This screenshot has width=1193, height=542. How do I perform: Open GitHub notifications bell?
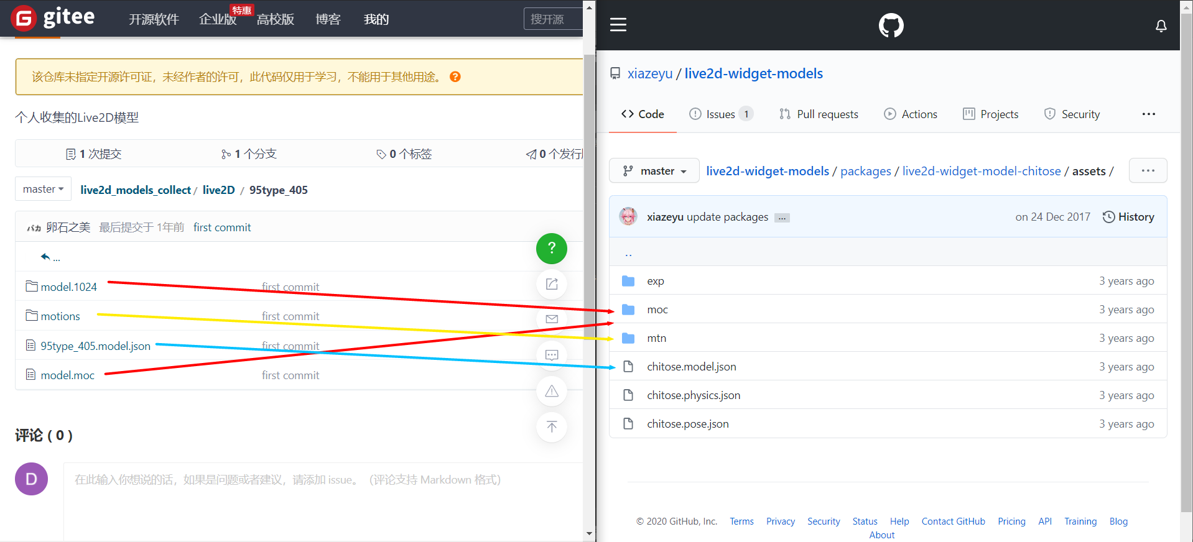1161,25
